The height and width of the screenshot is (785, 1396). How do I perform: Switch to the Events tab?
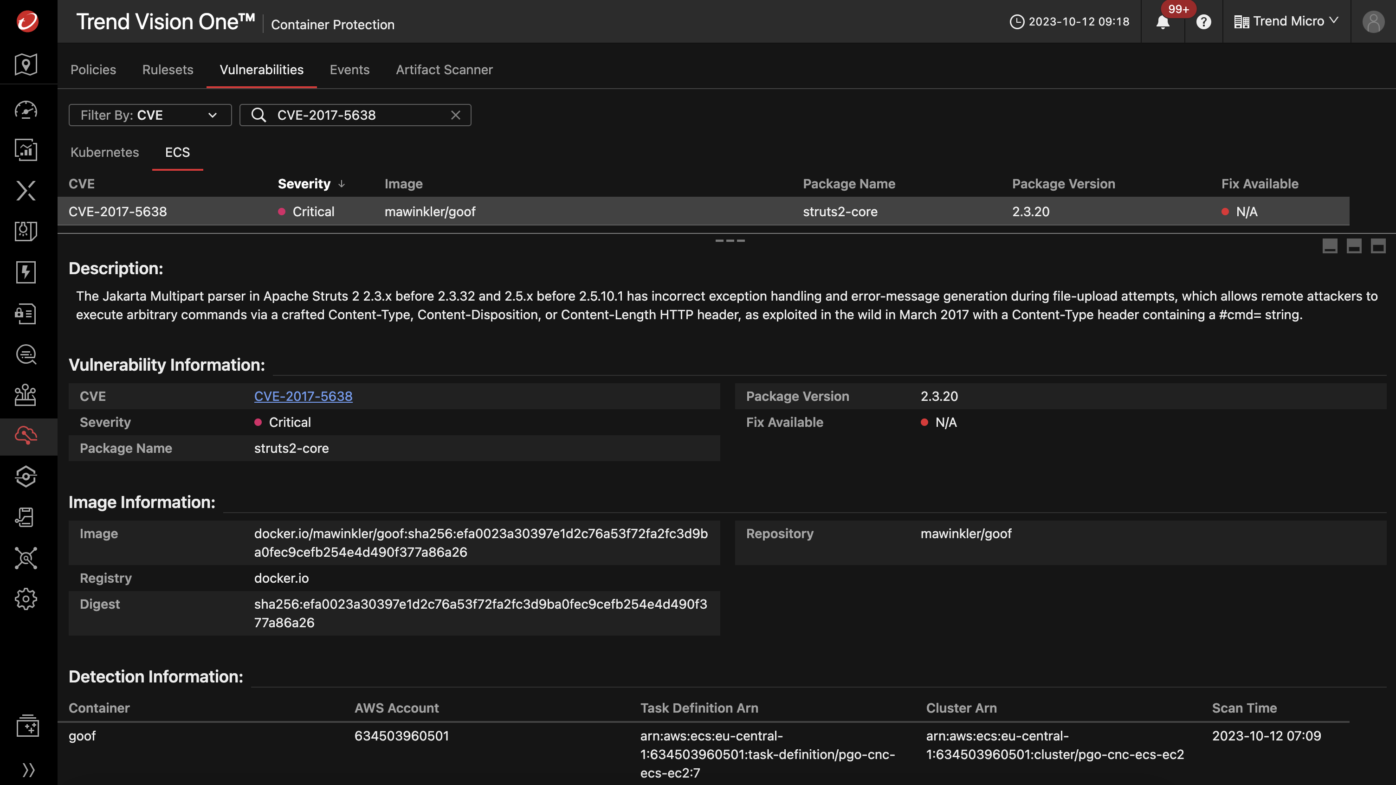pyautogui.click(x=349, y=70)
